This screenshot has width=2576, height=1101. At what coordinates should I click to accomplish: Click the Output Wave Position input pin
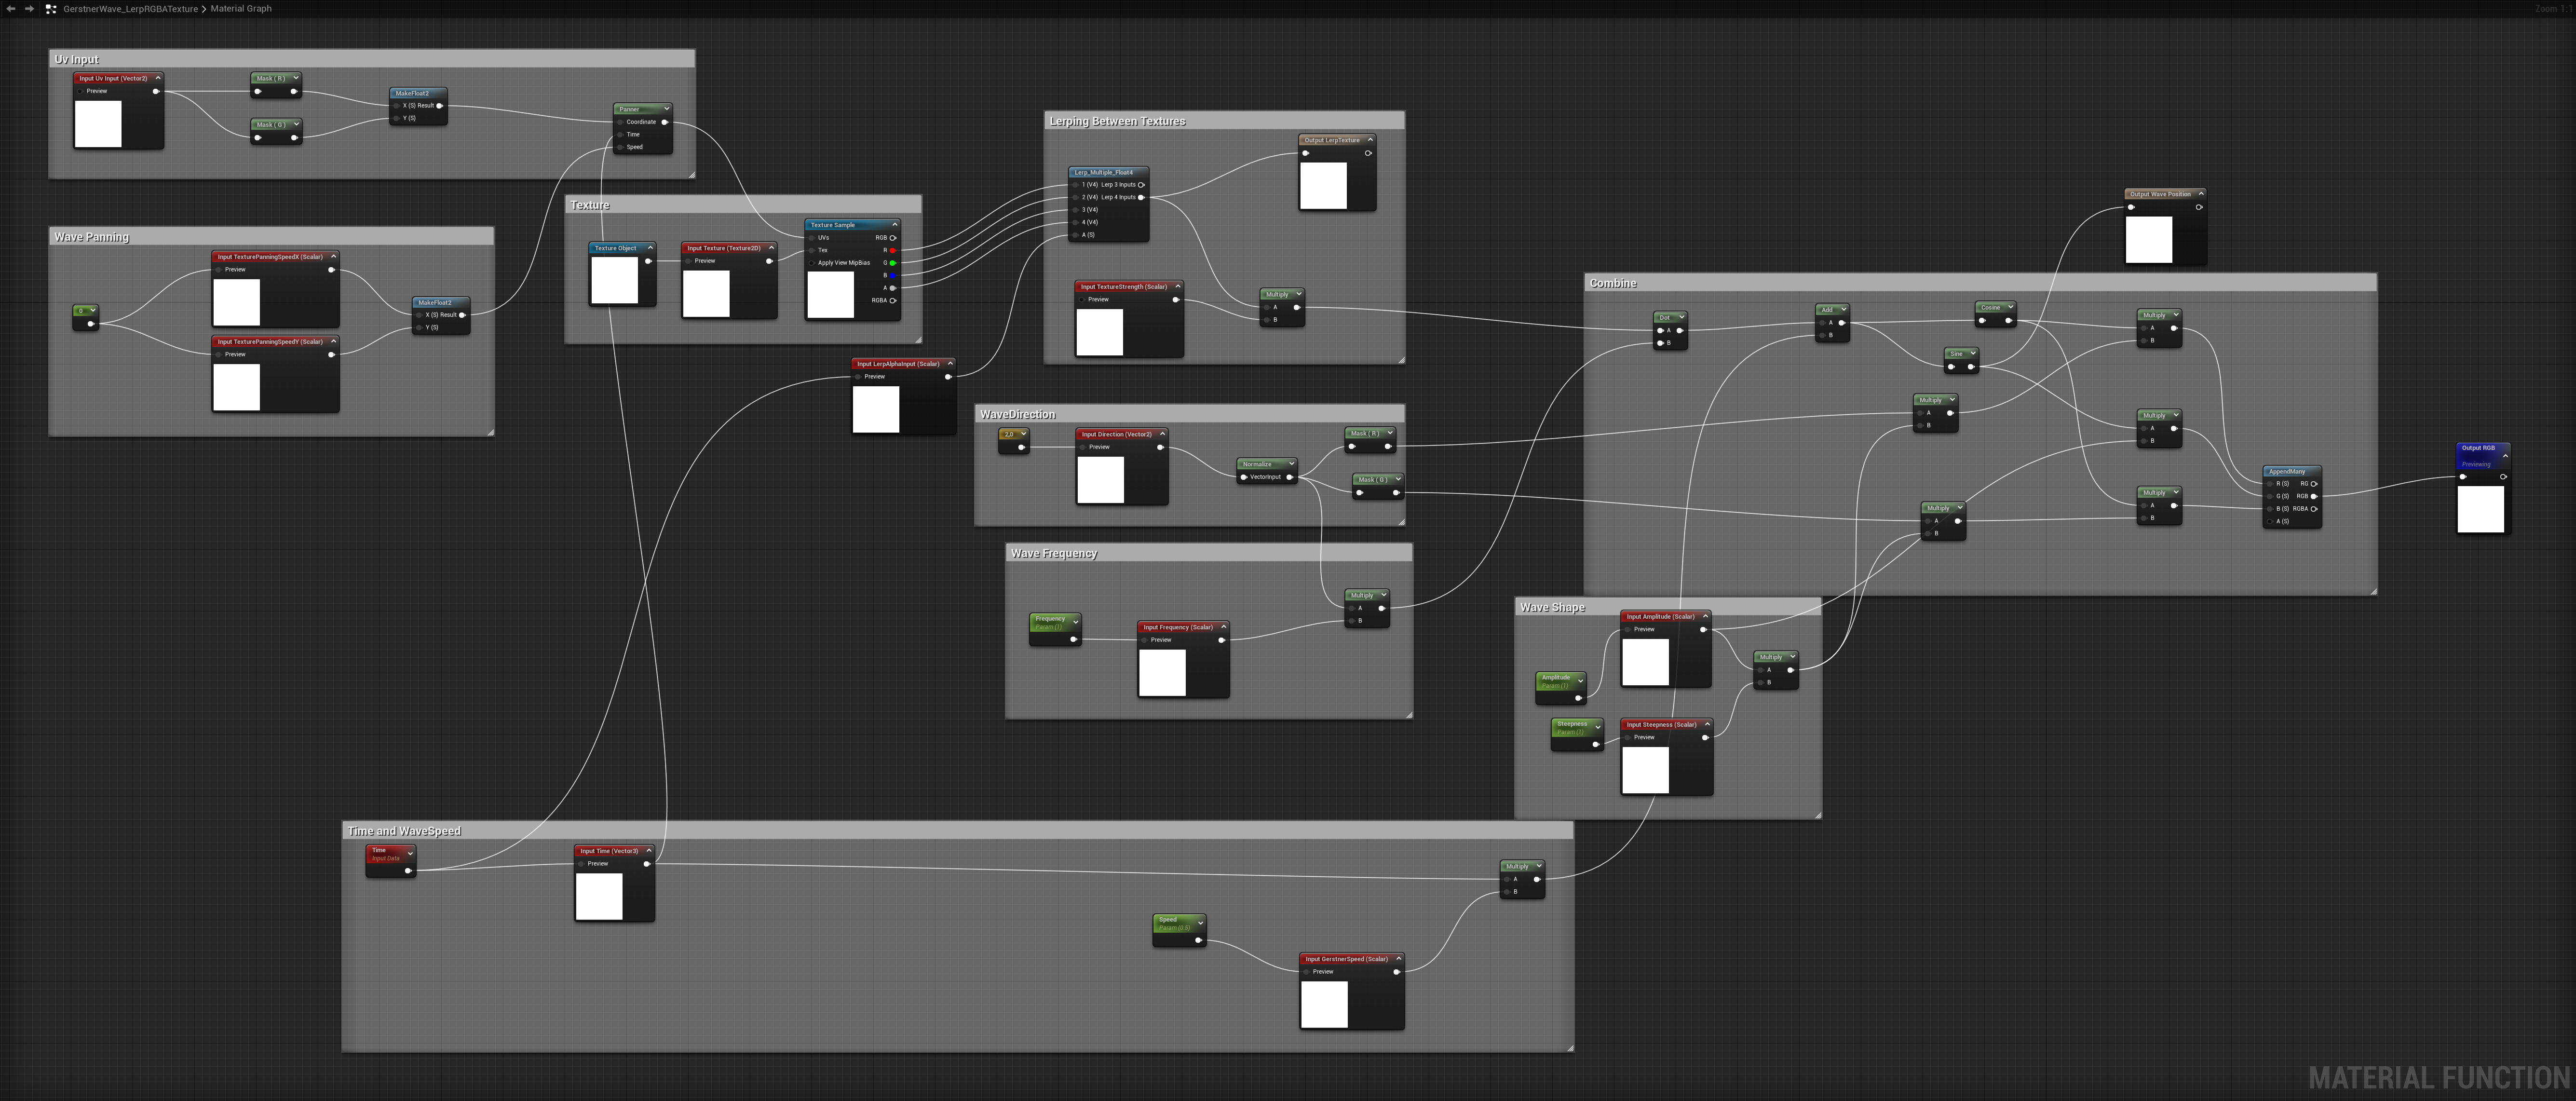click(2131, 207)
